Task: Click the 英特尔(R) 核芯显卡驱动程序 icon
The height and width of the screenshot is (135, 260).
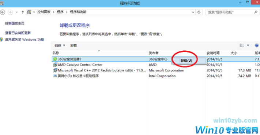Action: [x=55, y=76]
